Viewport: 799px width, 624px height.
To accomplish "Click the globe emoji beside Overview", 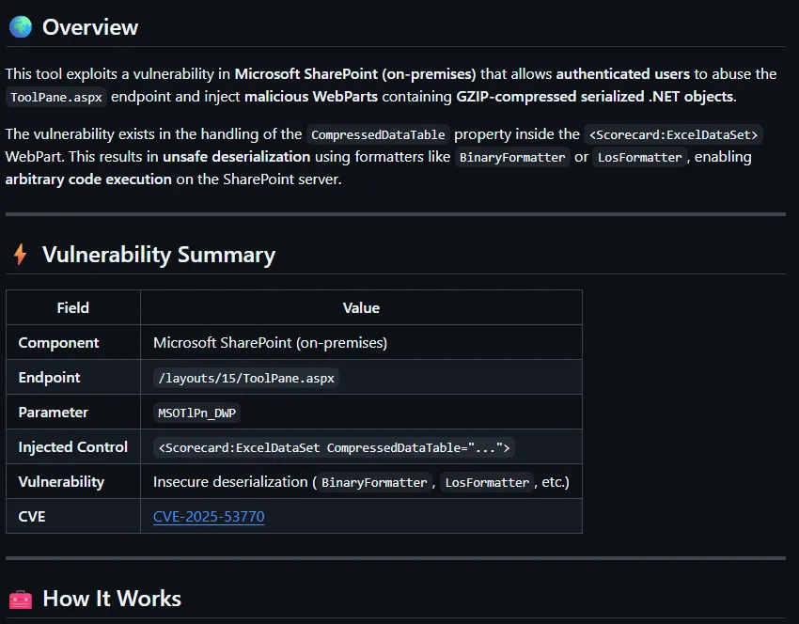I will click(x=20, y=27).
